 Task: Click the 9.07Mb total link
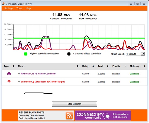click(101, 82)
